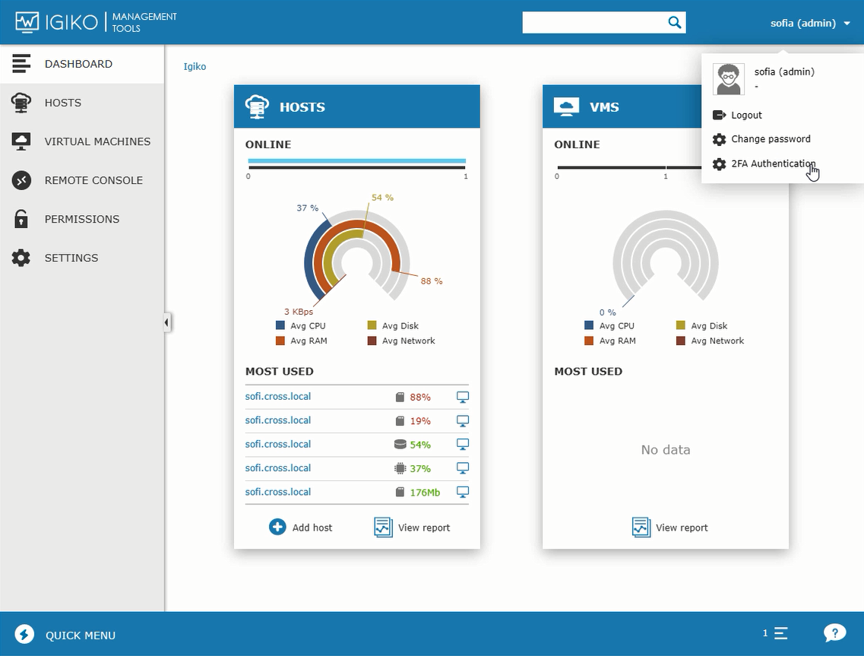
Task: Click the Remote Console round icon
Action: (21, 180)
